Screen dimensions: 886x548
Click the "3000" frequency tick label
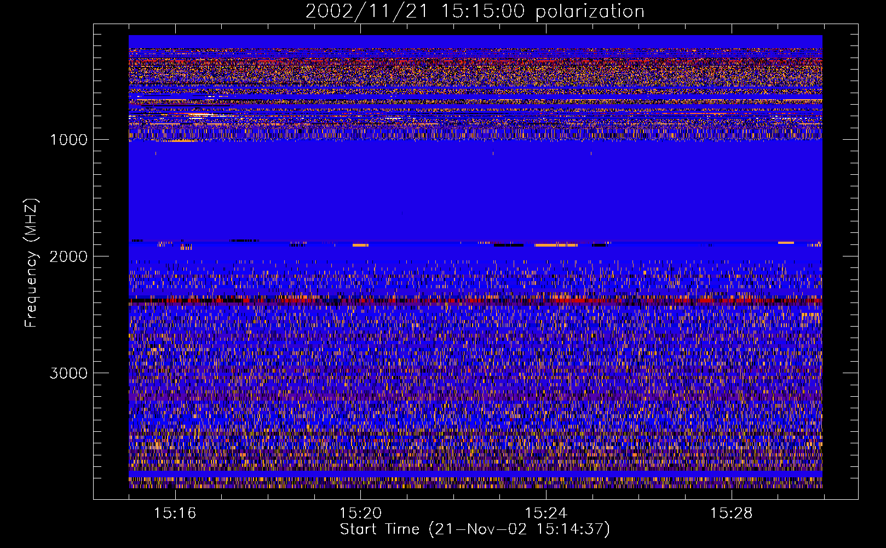point(68,373)
